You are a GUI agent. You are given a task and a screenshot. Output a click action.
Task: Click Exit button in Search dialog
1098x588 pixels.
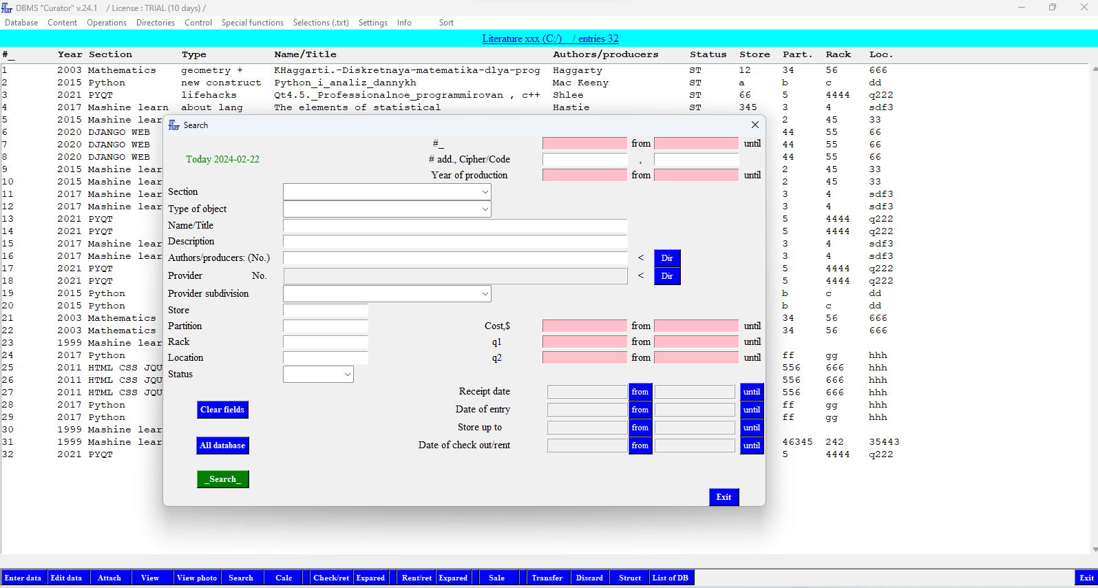pos(724,497)
